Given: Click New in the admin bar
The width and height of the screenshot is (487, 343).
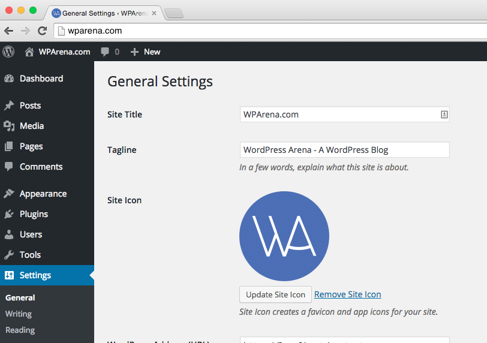Looking at the screenshot, I should tap(152, 52).
